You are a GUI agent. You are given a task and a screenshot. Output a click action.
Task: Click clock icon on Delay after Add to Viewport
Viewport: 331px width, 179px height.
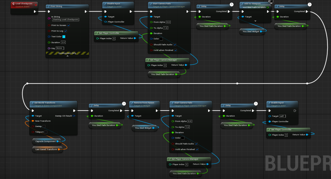pyautogui.click(x=310, y=4)
